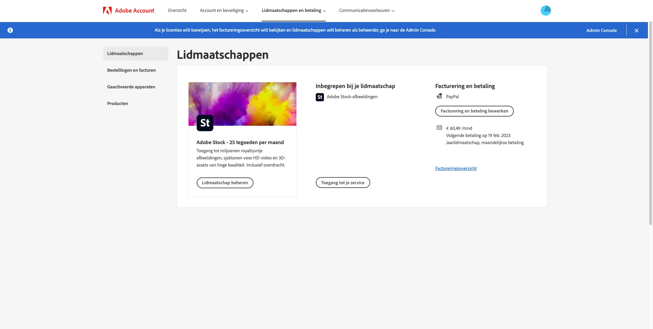Viewport: 653px width, 329px height.
Task: Open the Factureringsoverzicht link
Action: click(456, 168)
